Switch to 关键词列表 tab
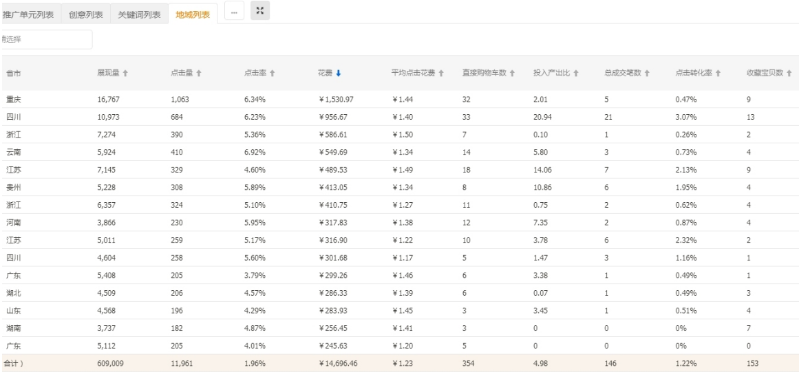 (139, 14)
